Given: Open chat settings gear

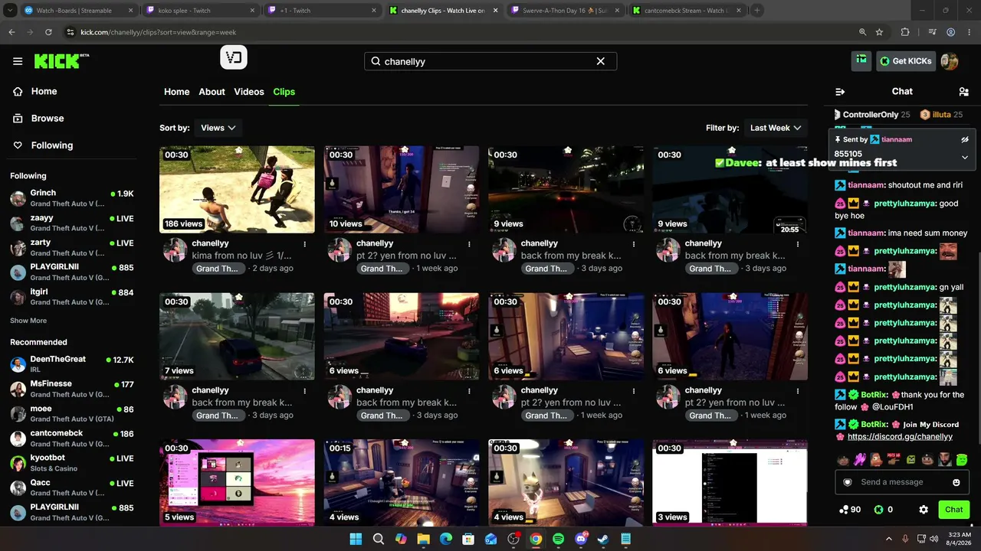Looking at the screenshot, I should click(x=924, y=510).
